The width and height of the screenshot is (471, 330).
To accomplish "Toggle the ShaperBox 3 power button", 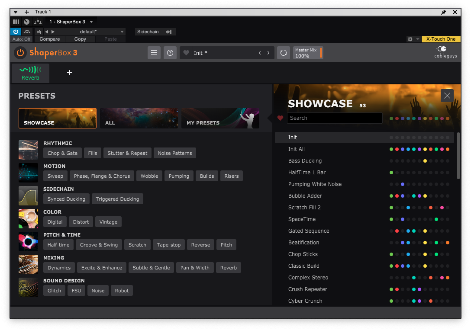I will pos(20,53).
